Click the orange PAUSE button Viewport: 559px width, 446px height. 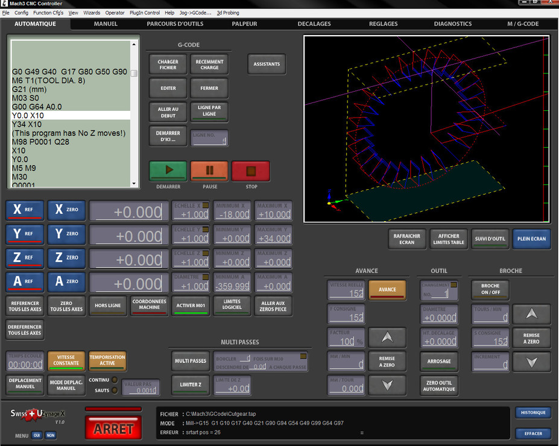209,171
